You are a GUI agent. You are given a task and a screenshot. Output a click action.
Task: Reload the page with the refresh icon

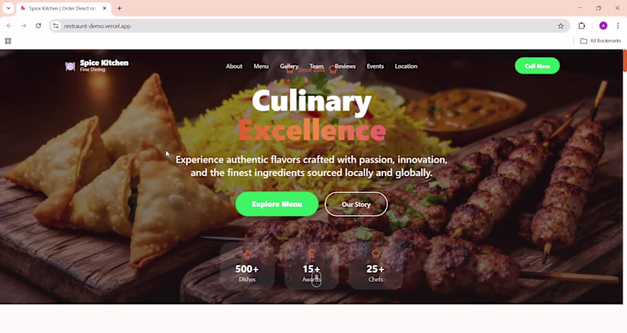(38, 26)
